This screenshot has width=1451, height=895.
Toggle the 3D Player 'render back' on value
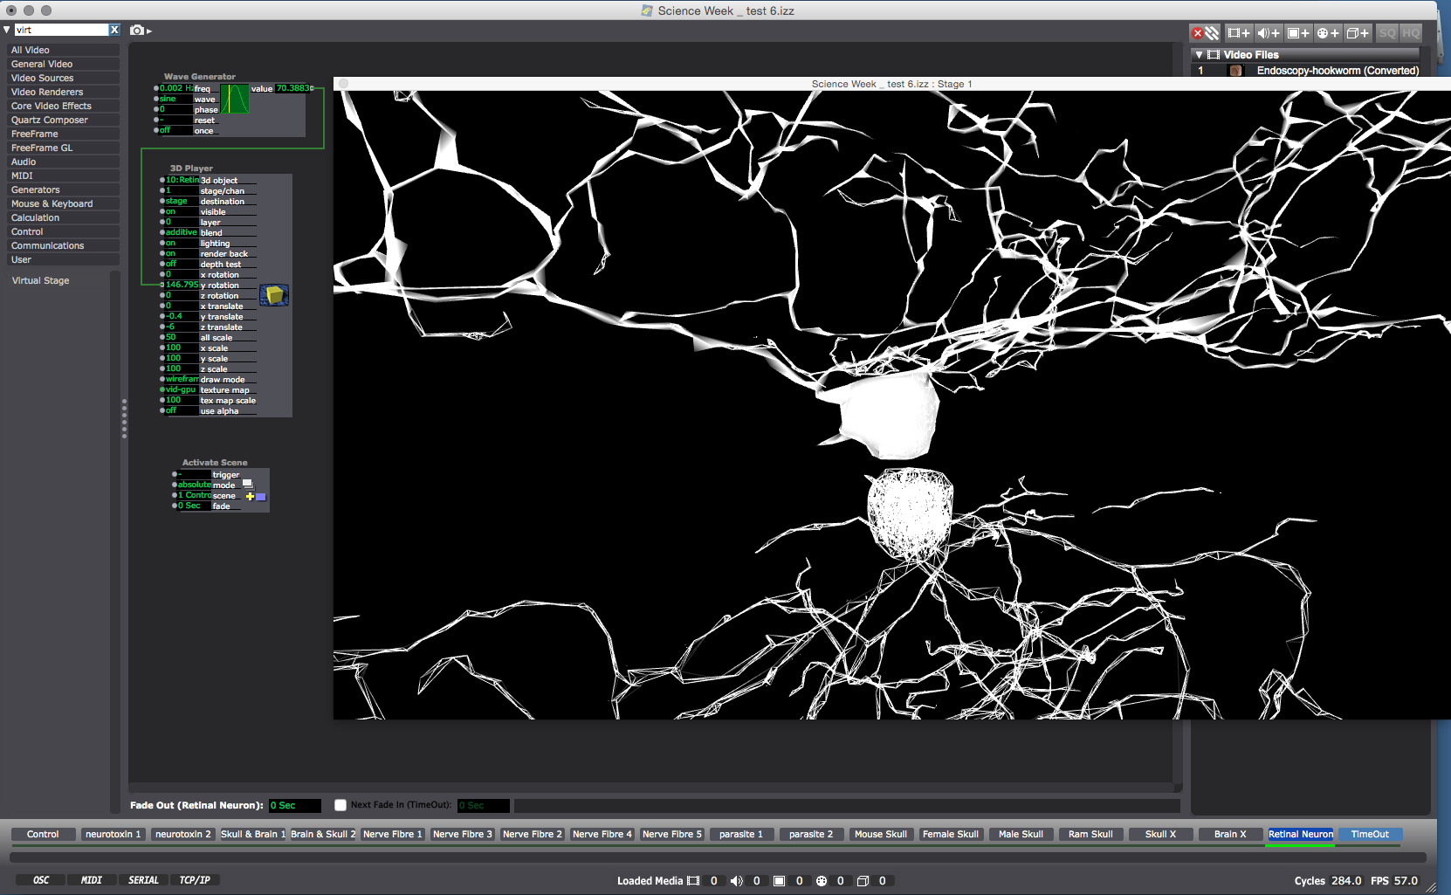tap(182, 253)
